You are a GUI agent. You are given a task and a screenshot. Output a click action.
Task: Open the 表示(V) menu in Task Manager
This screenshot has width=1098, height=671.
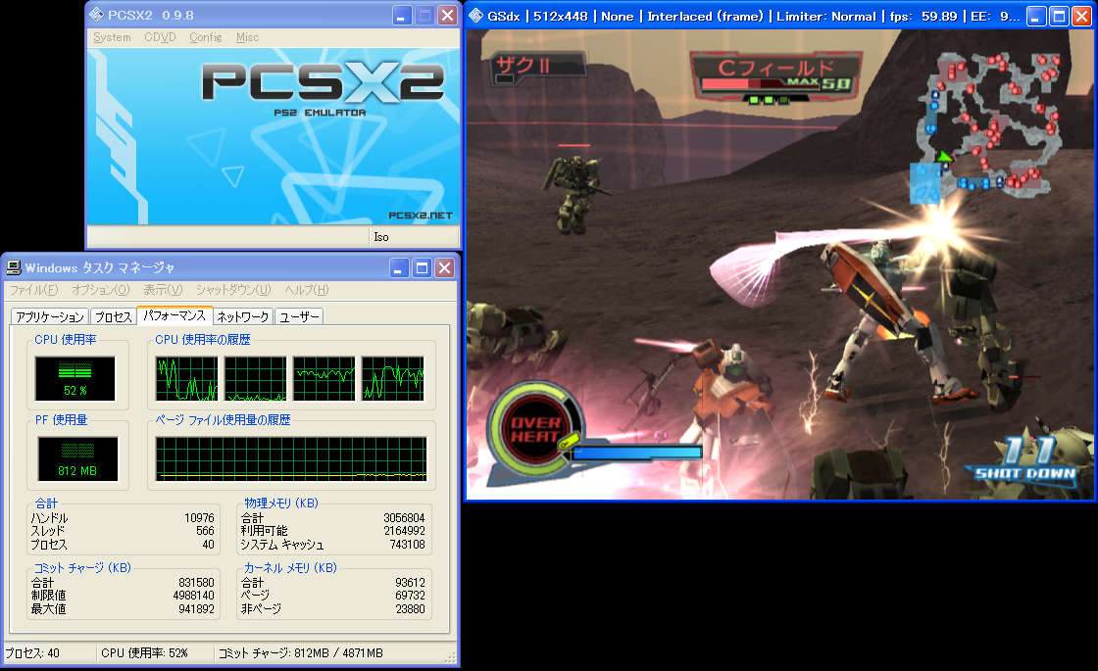pyautogui.click(x=163, y=290)
